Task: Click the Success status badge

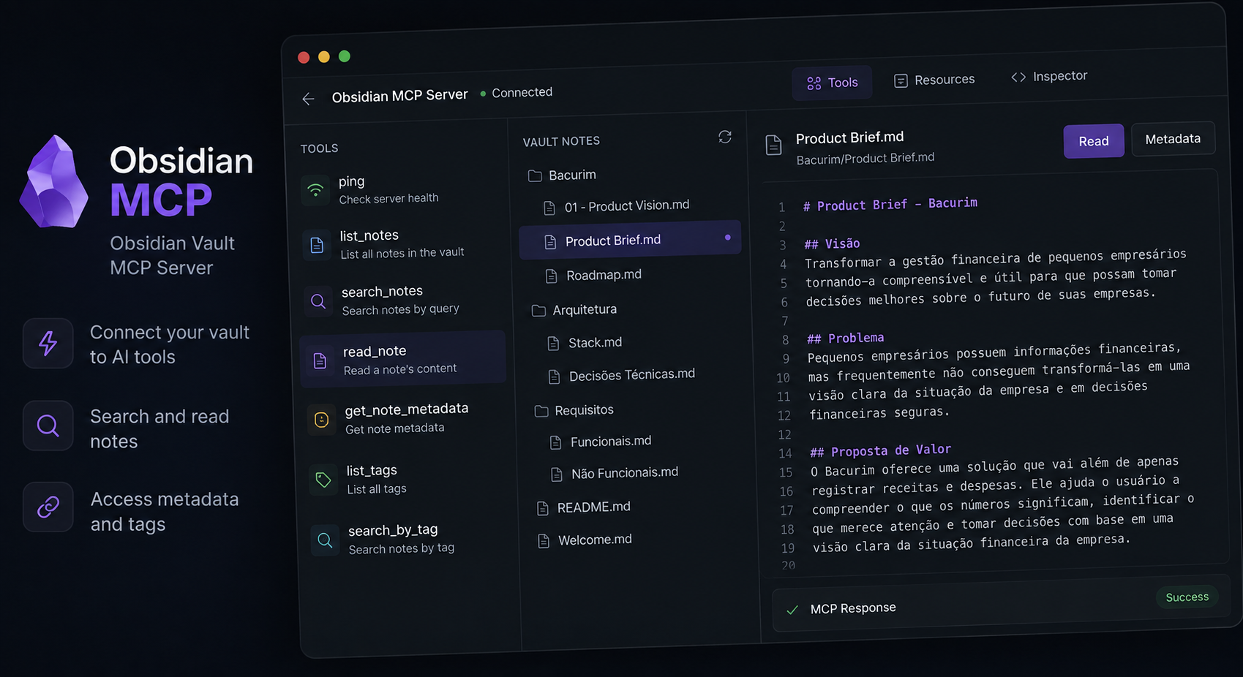Action: coord(1187,597)
